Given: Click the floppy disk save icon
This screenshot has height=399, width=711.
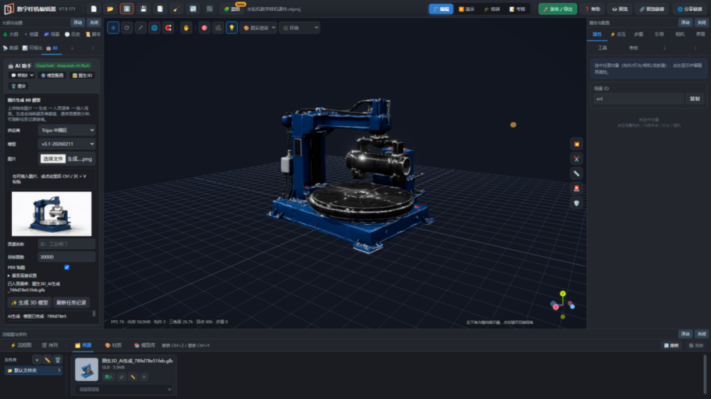Looking at the screenshot, I should [144, 9].
